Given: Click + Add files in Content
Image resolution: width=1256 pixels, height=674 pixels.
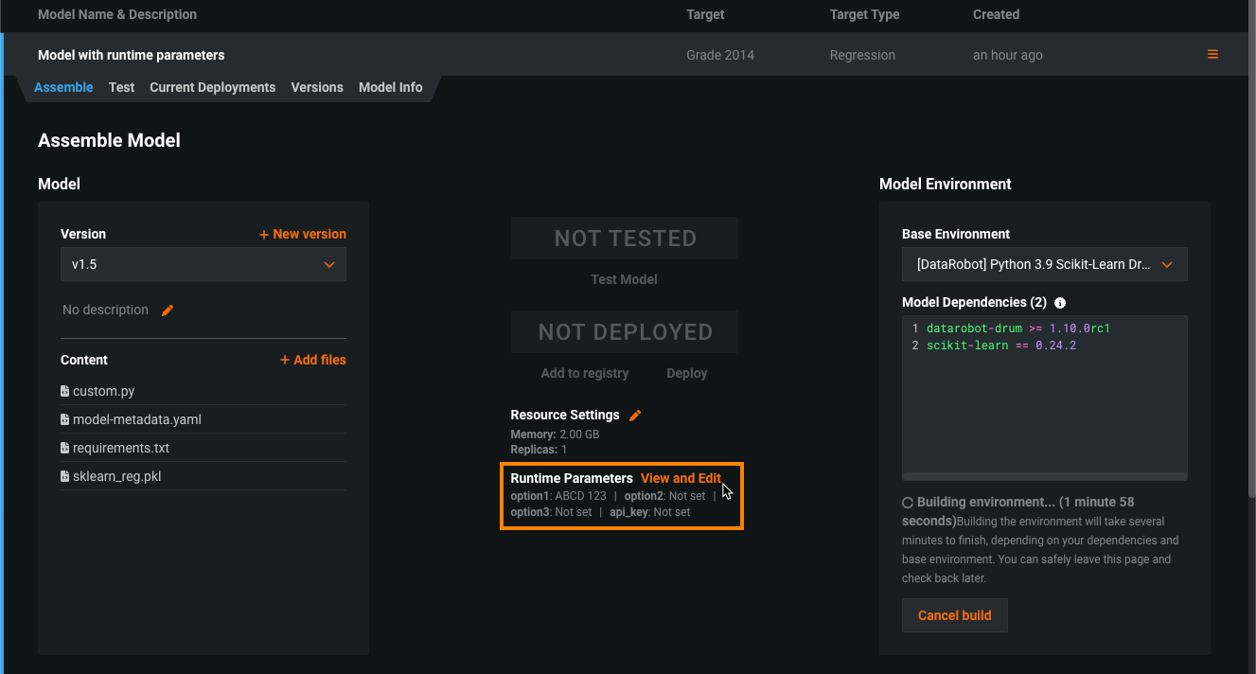Looking at the screenshot, I should (x=313, y=360).
